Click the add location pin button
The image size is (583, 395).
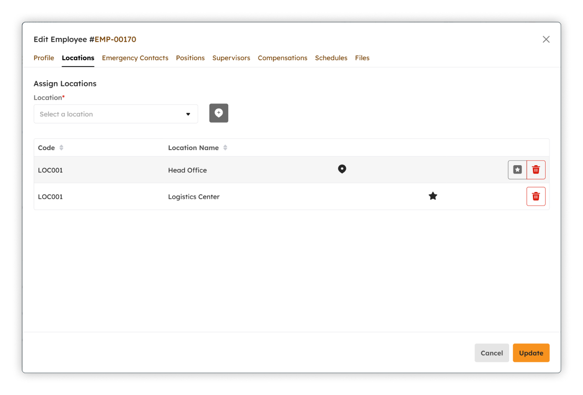tap(219, 113)
